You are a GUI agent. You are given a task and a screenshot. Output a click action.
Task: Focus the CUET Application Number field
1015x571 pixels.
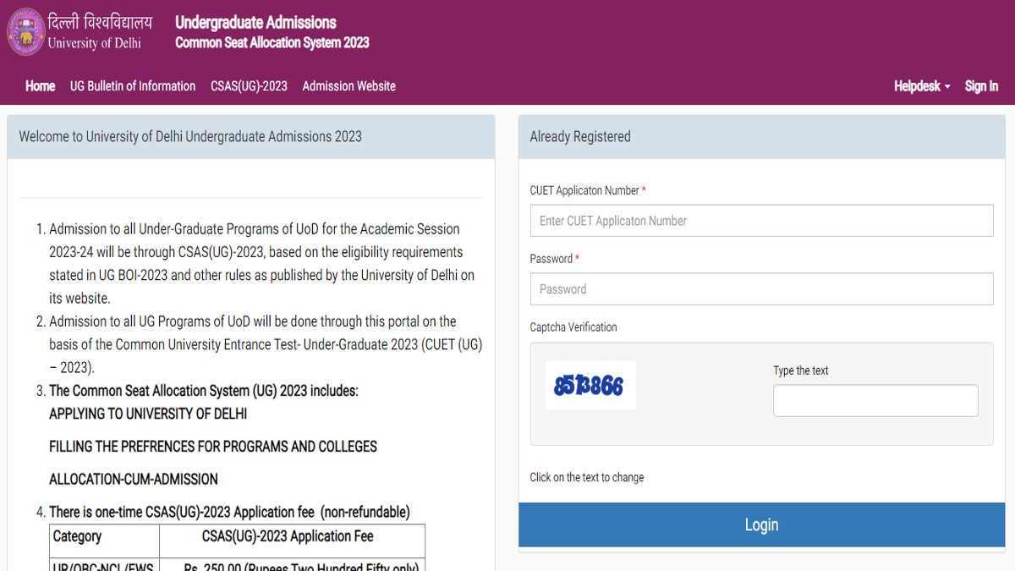[761, 221]
